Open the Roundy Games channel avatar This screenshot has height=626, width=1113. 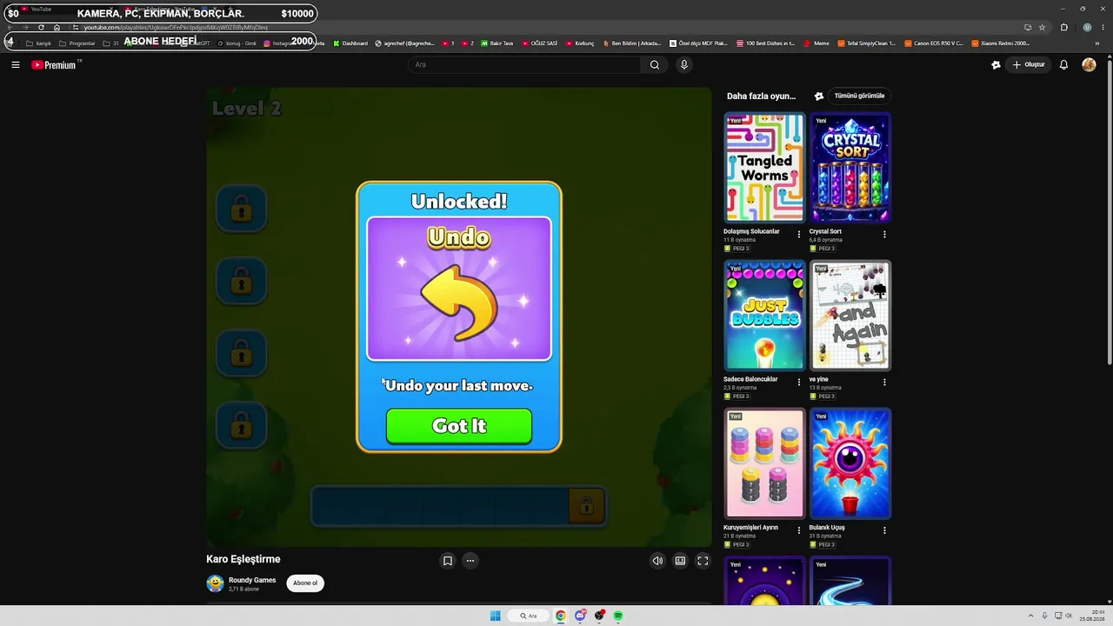point(215,583)
